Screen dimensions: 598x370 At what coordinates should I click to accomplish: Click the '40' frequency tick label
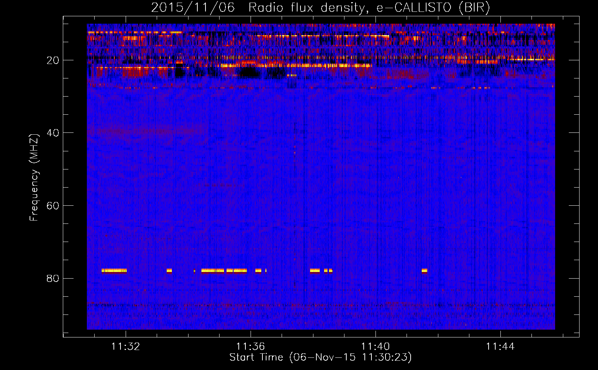tap(53, 133)
